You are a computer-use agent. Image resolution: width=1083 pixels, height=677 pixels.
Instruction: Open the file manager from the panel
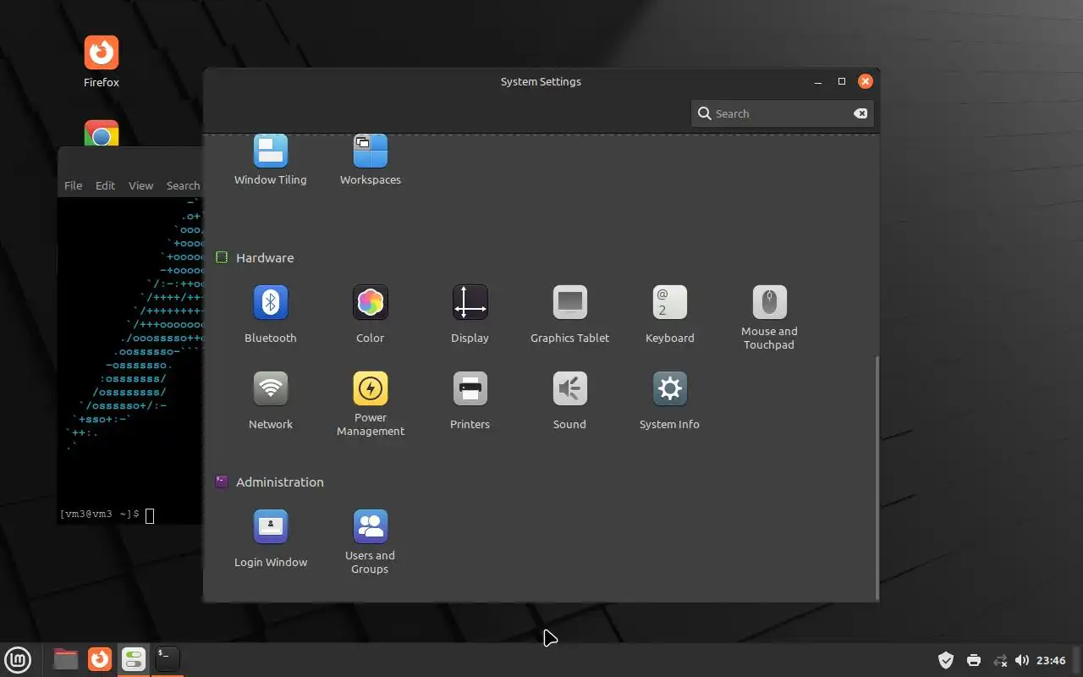coord(65,658)
